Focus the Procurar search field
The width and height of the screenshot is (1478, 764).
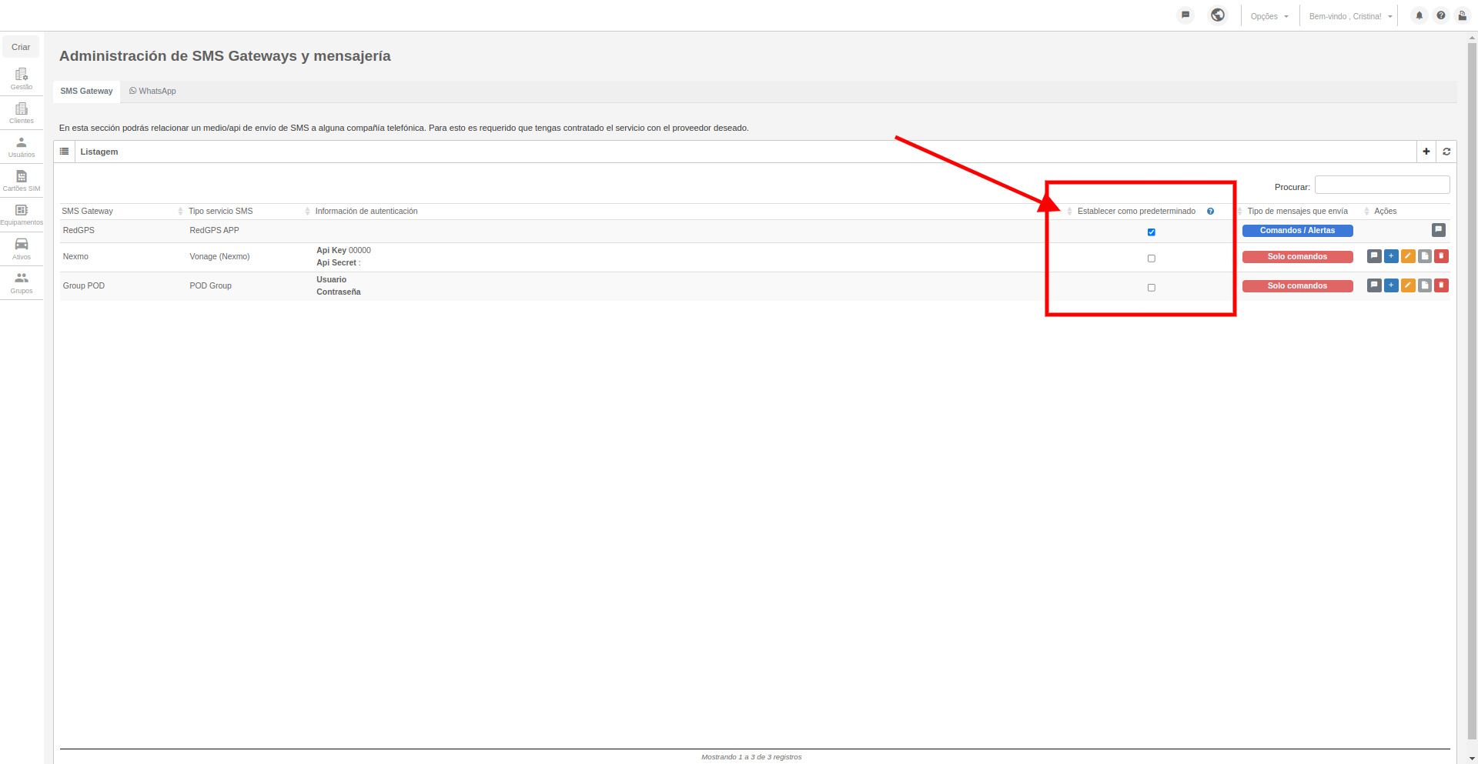point(1382,185)
